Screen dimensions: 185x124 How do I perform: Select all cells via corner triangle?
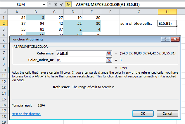[x=4, y=12]
